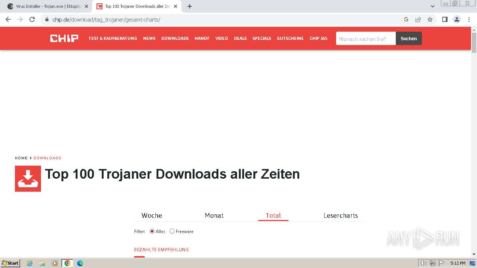Click the Google icon in address bar
Image resolution: width=477 pixels, height=268 pixels.
coord(406,19)
